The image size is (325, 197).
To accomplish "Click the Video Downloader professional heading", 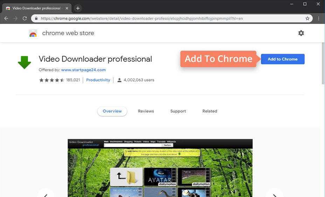I will [95, 59].
